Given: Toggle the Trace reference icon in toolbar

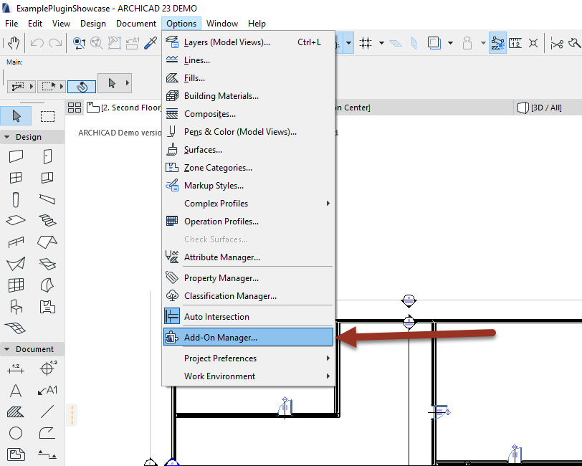Looking at the screenshot, I should click(x=434, y=43).
